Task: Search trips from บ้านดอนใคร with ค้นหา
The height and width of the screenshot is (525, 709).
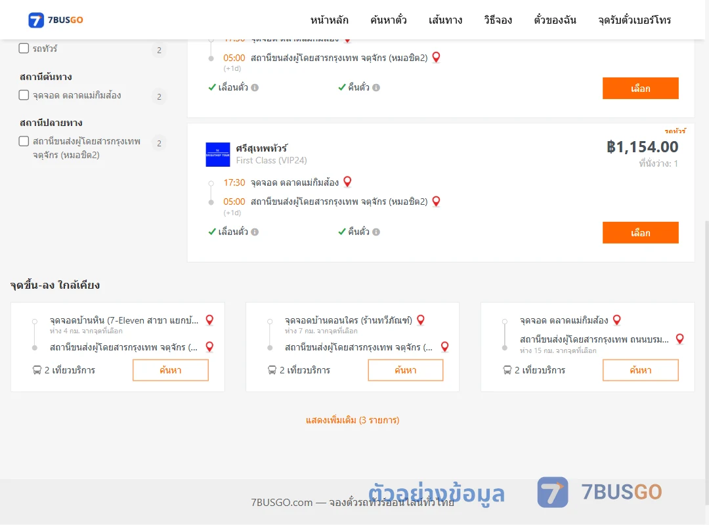Action: point(406,370)
